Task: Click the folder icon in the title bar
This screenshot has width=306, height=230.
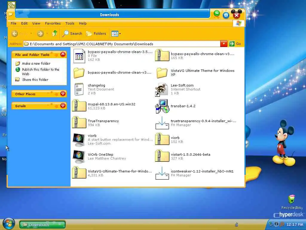Action: [x=10, y=14]
